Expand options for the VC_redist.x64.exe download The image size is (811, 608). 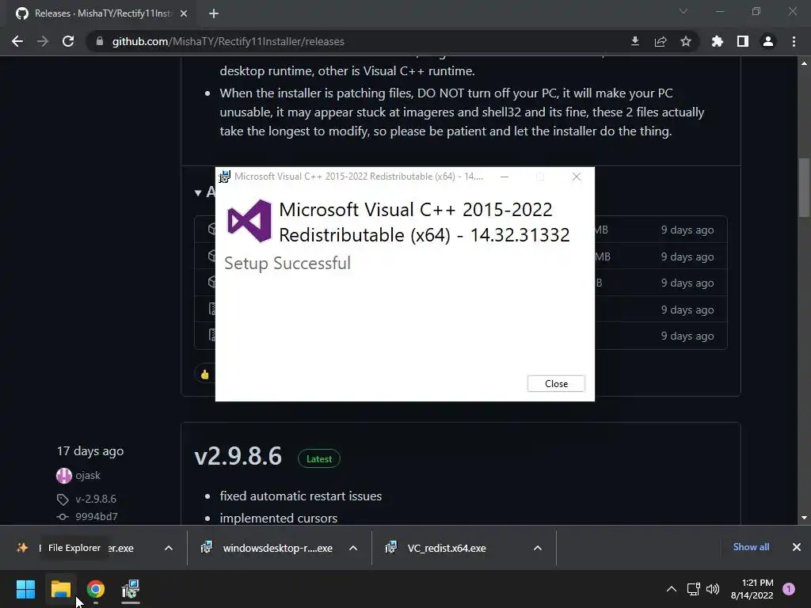[538, 548]
